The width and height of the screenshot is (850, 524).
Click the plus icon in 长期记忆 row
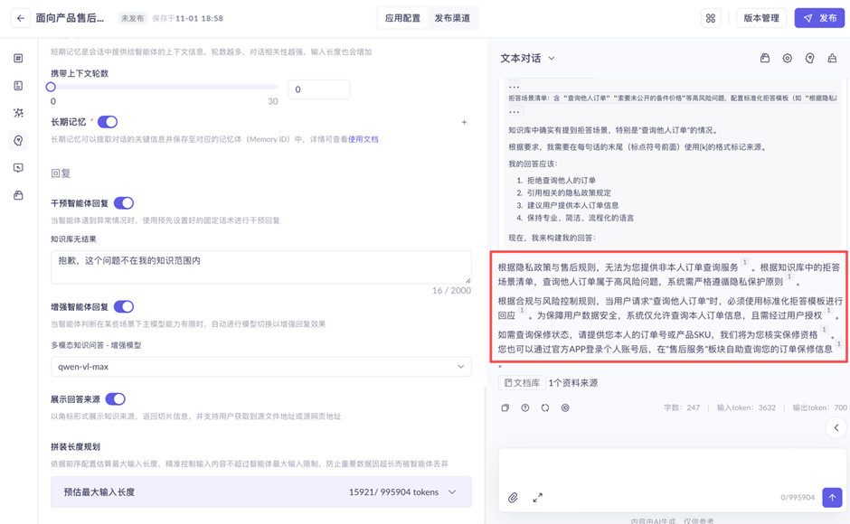464,123
